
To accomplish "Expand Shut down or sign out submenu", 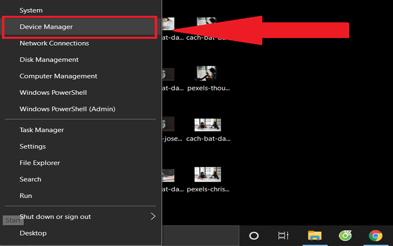I will click(x=80, y=216).
